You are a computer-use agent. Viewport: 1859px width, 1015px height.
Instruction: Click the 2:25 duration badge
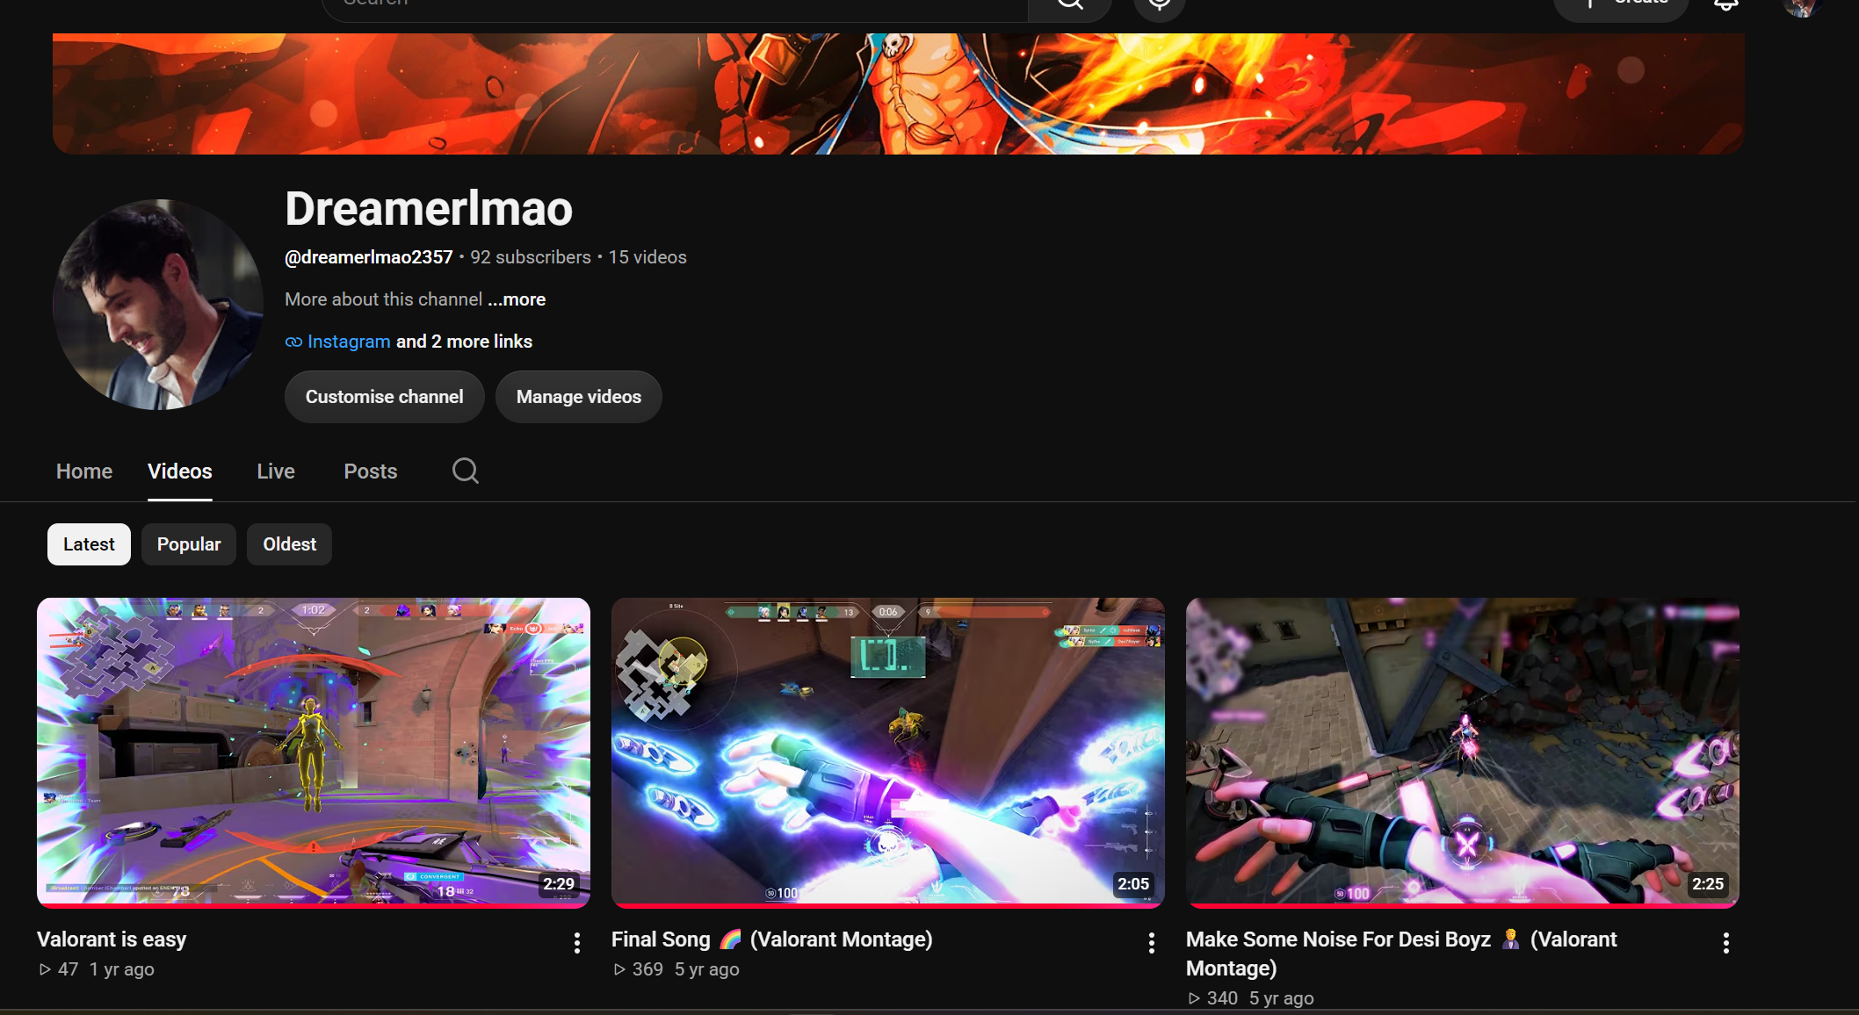click(x=1708, y=884)
